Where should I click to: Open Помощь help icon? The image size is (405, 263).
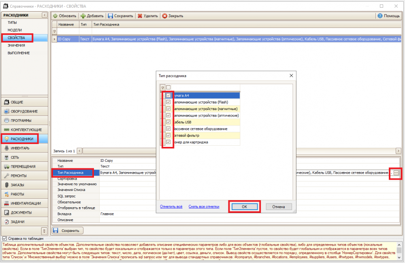point(380,16)
